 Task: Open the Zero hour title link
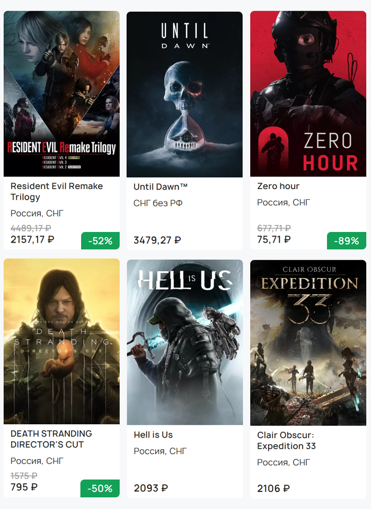coord(278,186)
